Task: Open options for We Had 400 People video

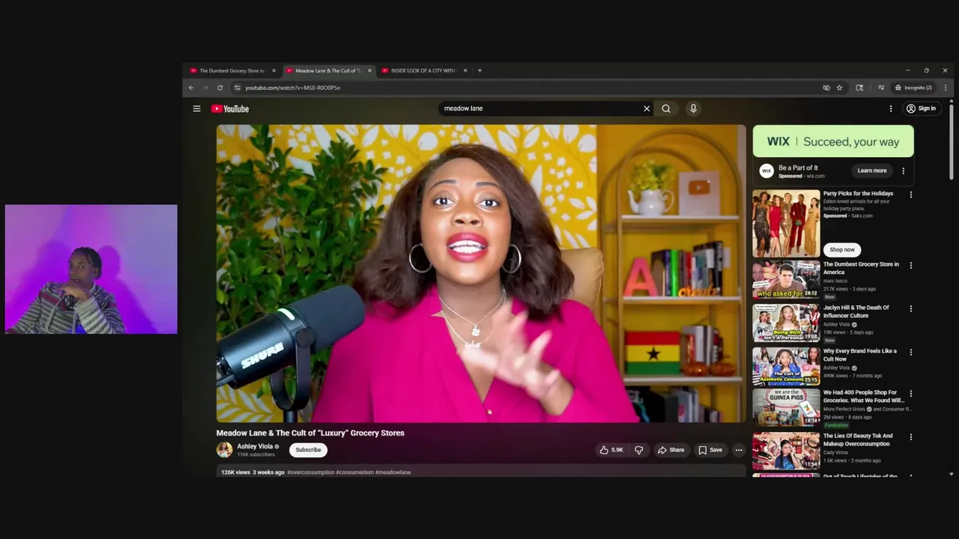Action: (x=911, y=393)
